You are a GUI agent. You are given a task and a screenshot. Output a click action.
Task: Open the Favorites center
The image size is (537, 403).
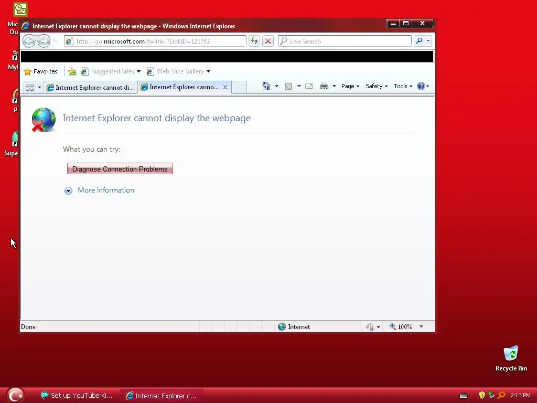coord(40,71)
